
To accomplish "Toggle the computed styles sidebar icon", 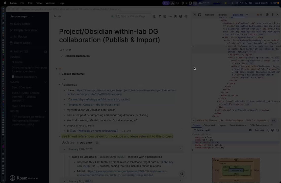I will click(x=277, y=130).
